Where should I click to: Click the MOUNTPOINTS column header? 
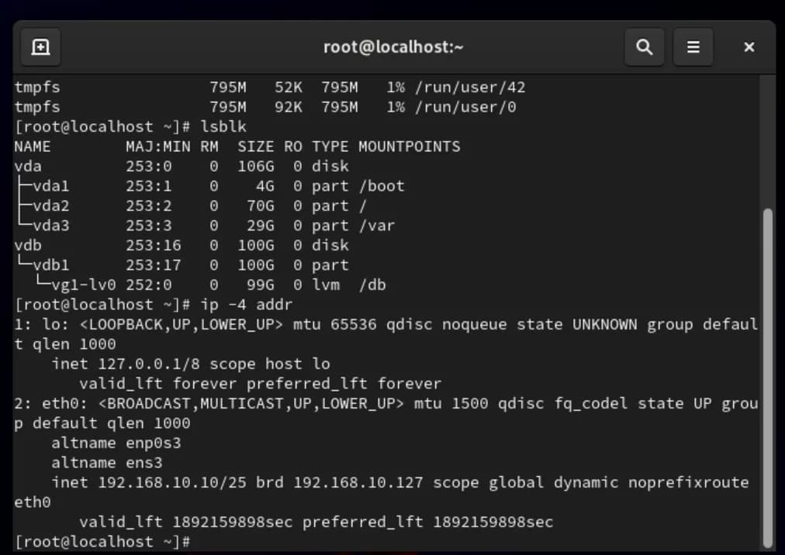(x=409, y=147)
